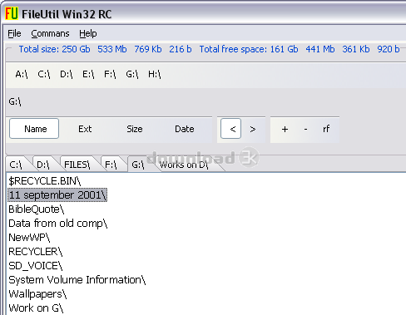This screenshot has width=406, height=315.
Task: Click the minus (-) button
Action: point(305,129)
